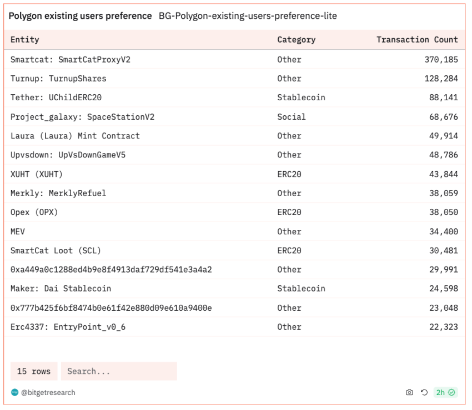Click the green check status icon

click(x=451, y=392)
